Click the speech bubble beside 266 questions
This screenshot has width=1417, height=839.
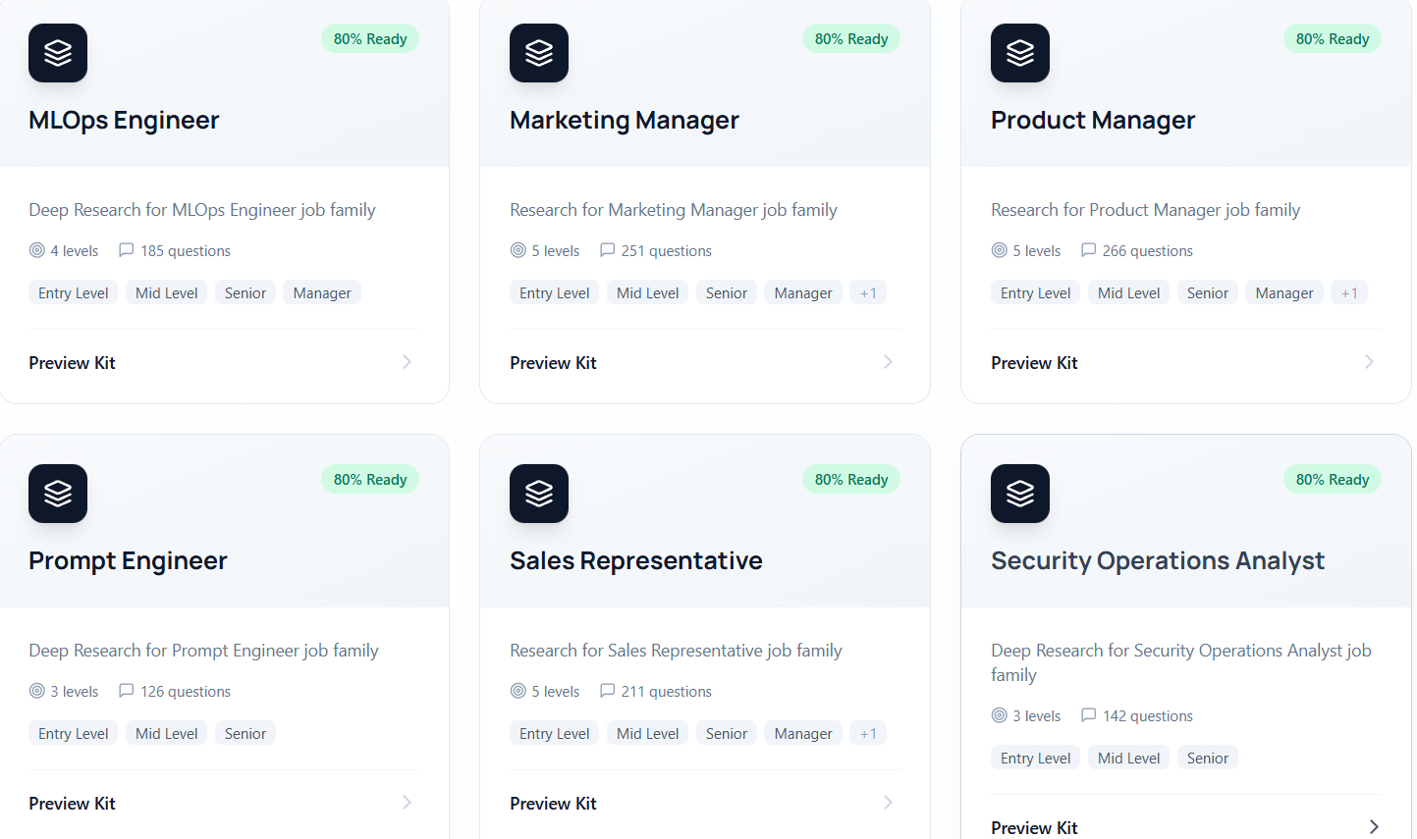(1089, 250)
